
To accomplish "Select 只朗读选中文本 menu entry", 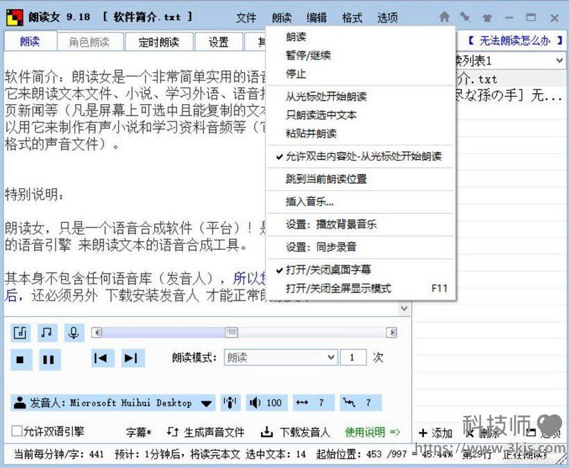I will pyautogui.click(x=361, y=115).
